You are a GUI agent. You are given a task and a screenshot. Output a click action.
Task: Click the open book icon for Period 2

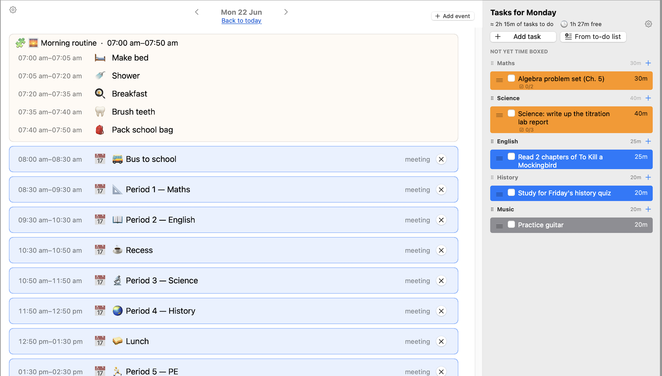(117, 220)
